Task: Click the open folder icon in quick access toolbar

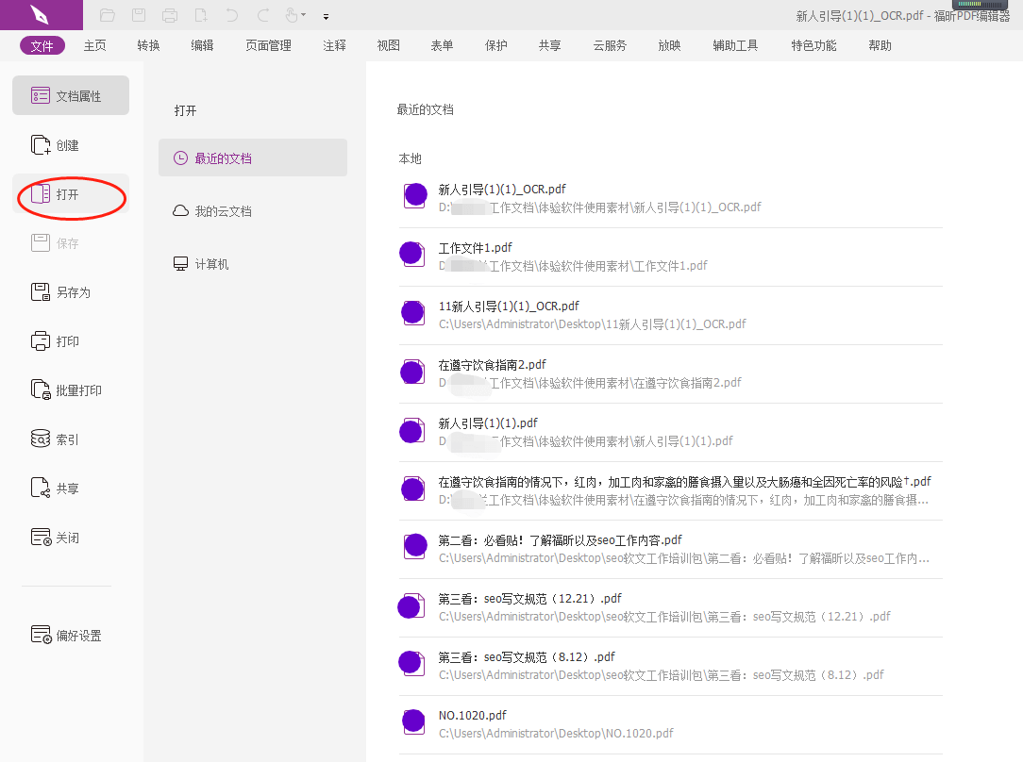Action: click(108, 15)
